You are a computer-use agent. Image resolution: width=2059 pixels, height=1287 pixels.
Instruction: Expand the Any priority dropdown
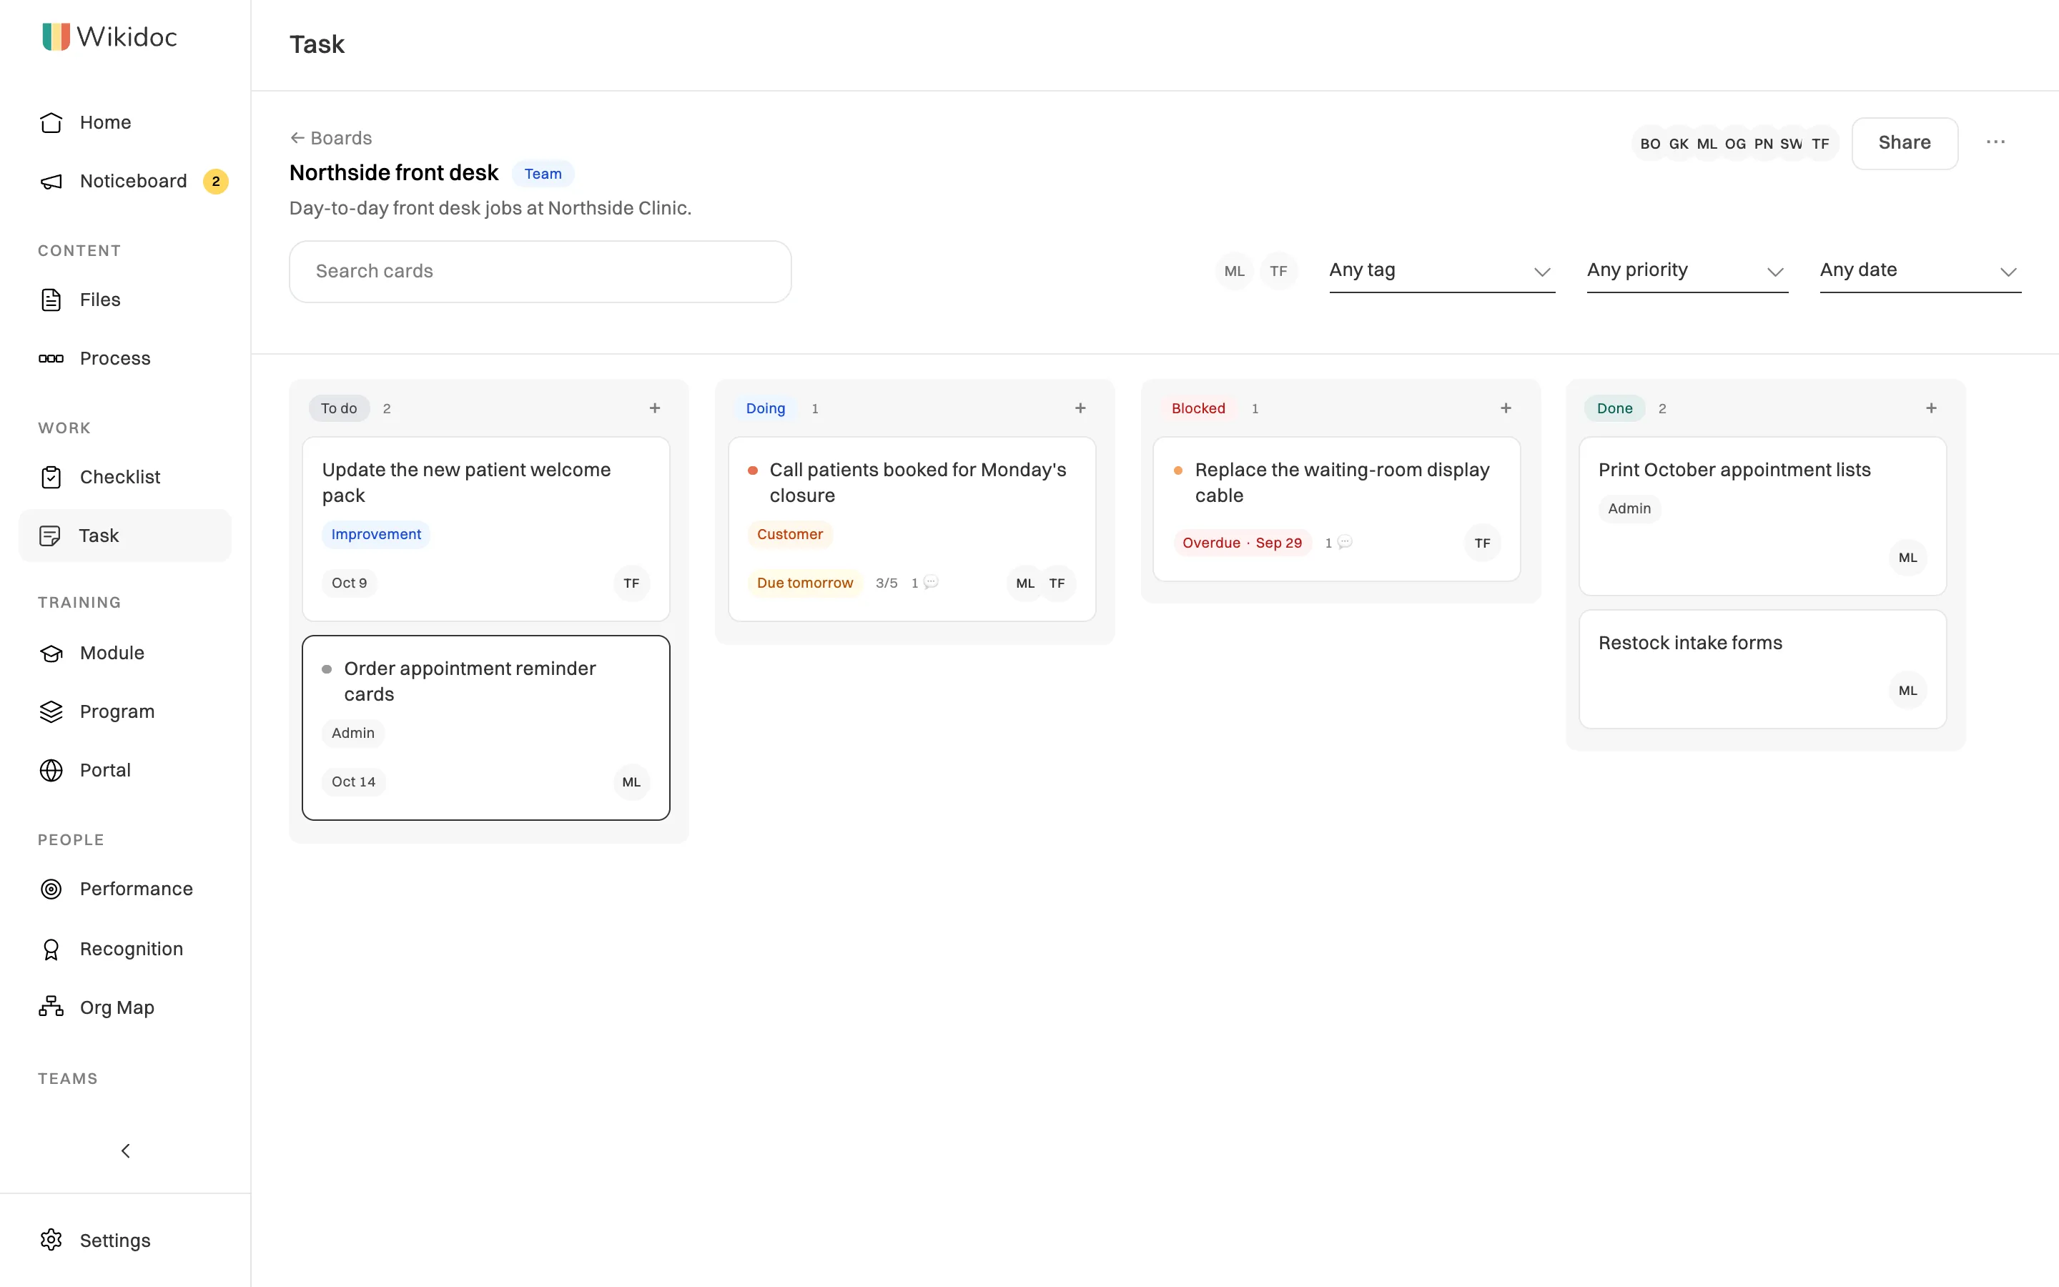[x=1687, y=271]
